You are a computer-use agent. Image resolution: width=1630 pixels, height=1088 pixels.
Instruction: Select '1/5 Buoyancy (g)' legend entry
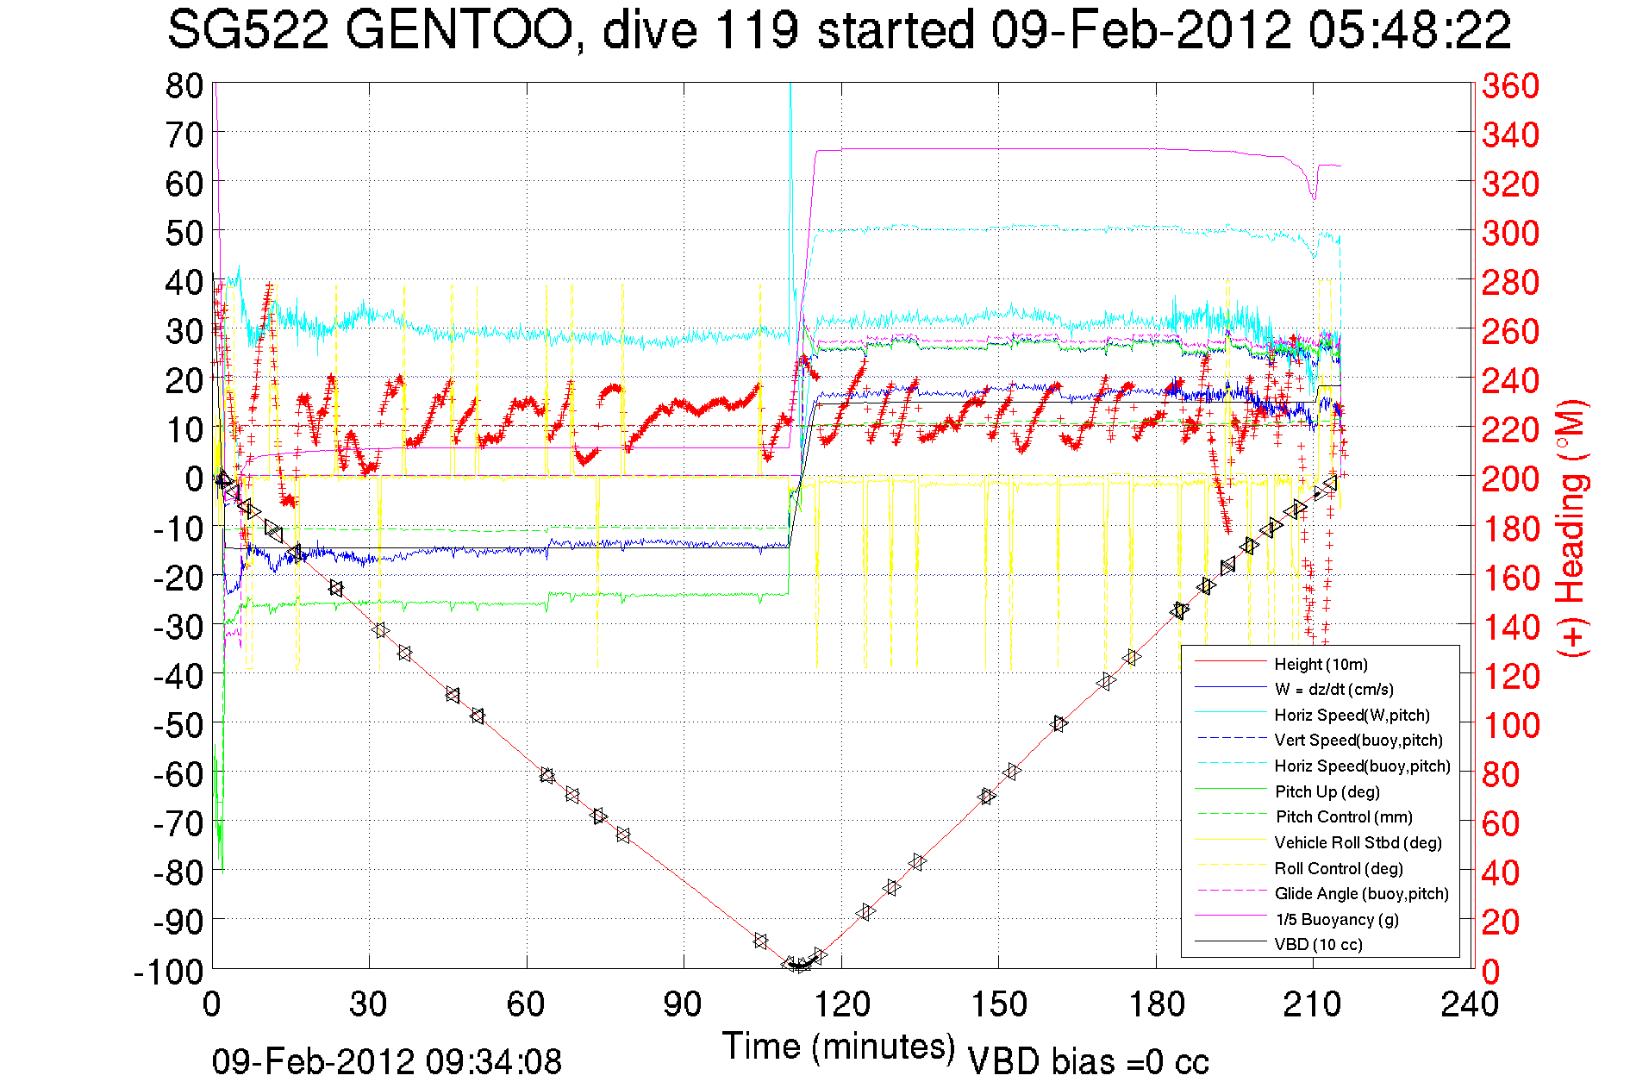point(1336,919)
